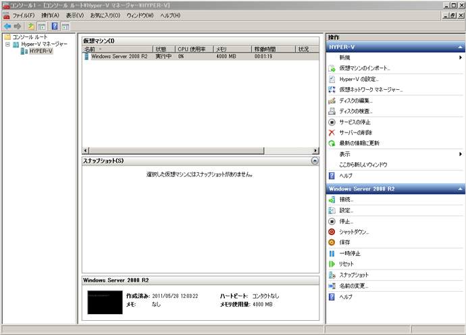Click the ディスクの検査 icon
Screen dimensions: 466x335
point(332,111)
